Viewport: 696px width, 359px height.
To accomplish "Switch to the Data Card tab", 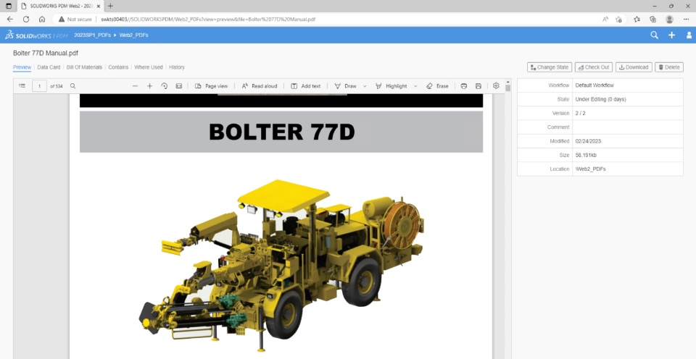I will point(49,67).
